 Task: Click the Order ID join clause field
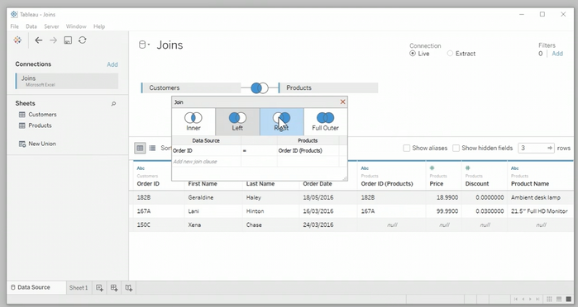pyautogui.click(x=207, y=150)
